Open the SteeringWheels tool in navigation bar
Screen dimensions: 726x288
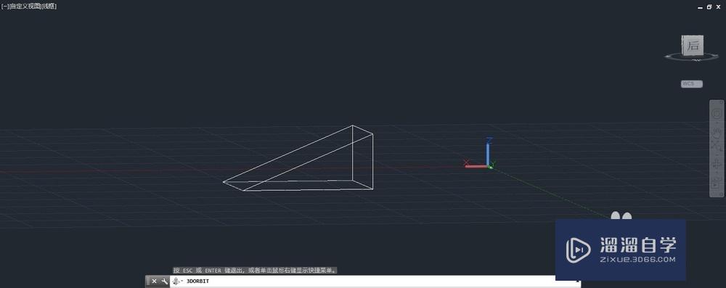[717, 113]
